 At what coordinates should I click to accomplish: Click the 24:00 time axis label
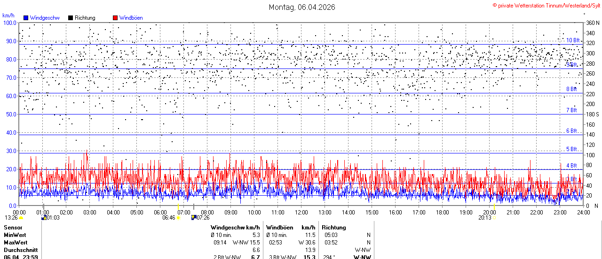click(x=583, y=213)
